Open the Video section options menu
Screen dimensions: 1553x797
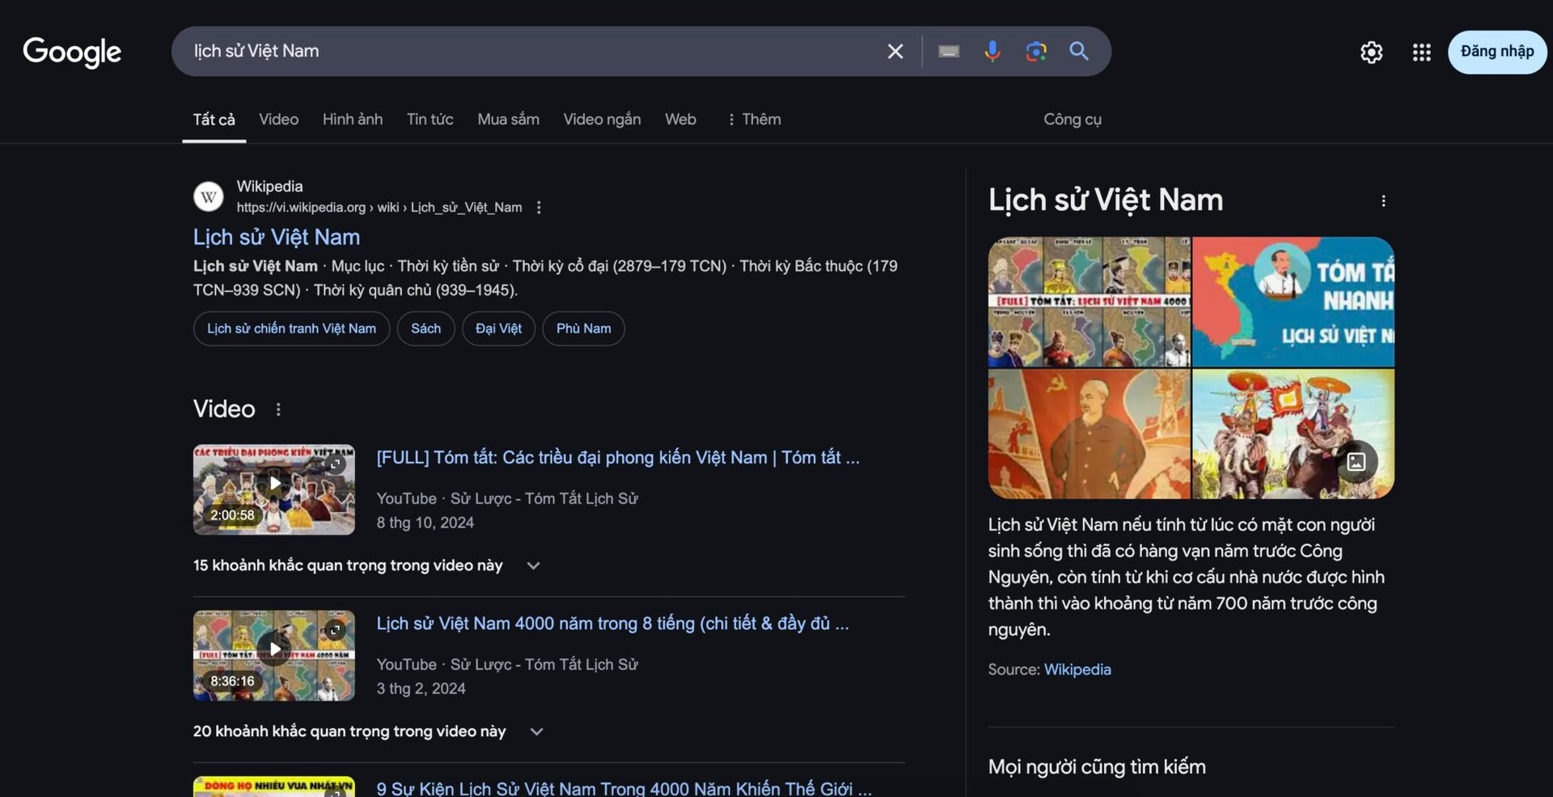pos(277,409)
